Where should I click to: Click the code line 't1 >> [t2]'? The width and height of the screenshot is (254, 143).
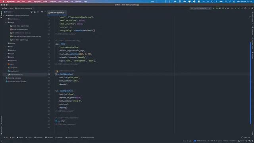click(60, 121)
